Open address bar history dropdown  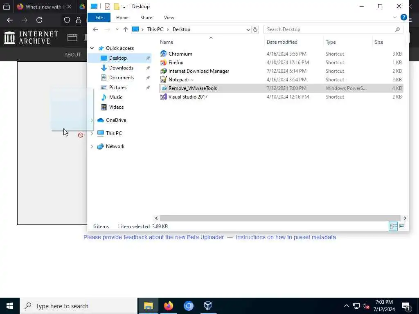[248, 29]
